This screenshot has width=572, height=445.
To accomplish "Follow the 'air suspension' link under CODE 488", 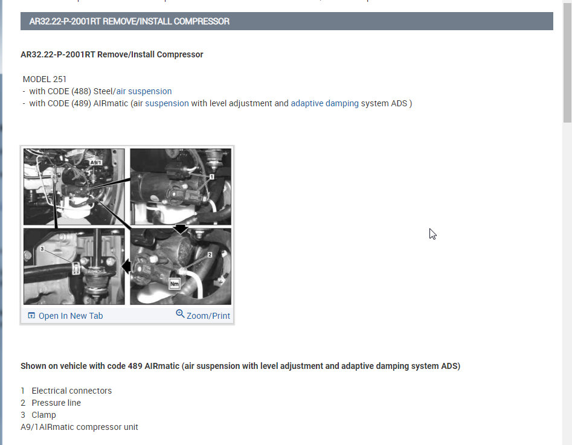I will pos(144,91).
